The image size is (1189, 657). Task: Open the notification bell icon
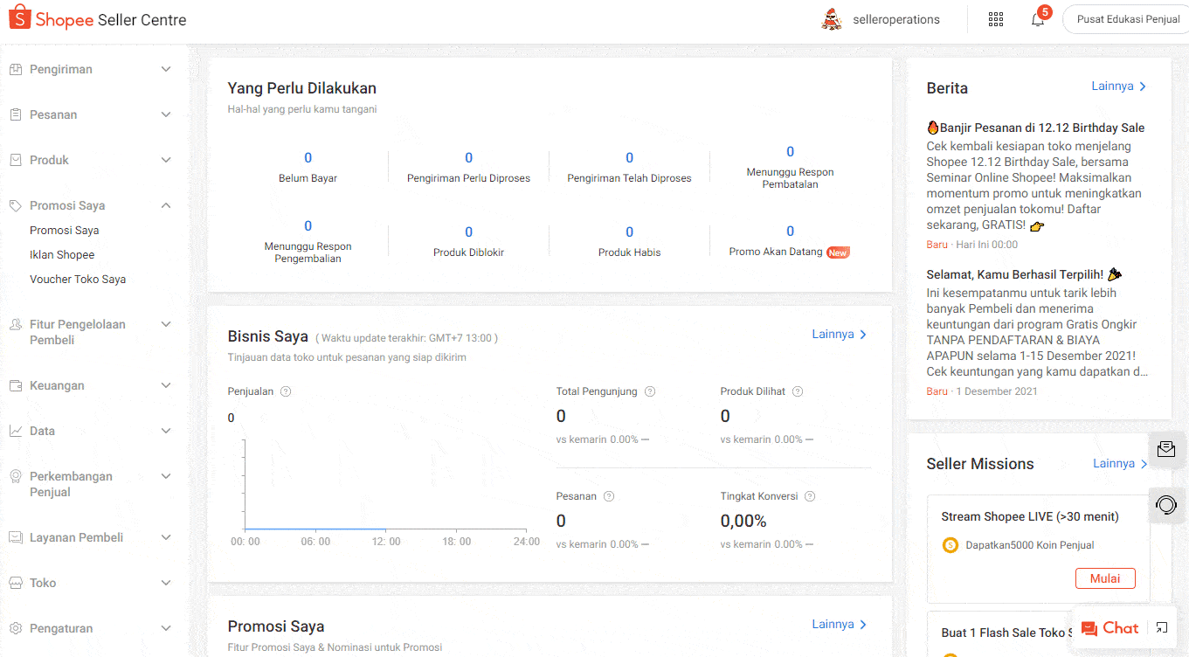pos(1038,20)
